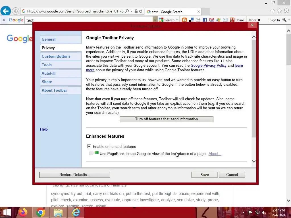
Task: Click the Blogger icon on the Google Toolbar
Action: pos(184,20)
